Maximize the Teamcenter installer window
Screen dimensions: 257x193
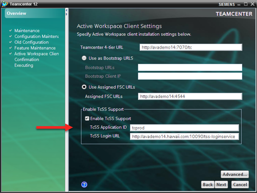point(246,4)
